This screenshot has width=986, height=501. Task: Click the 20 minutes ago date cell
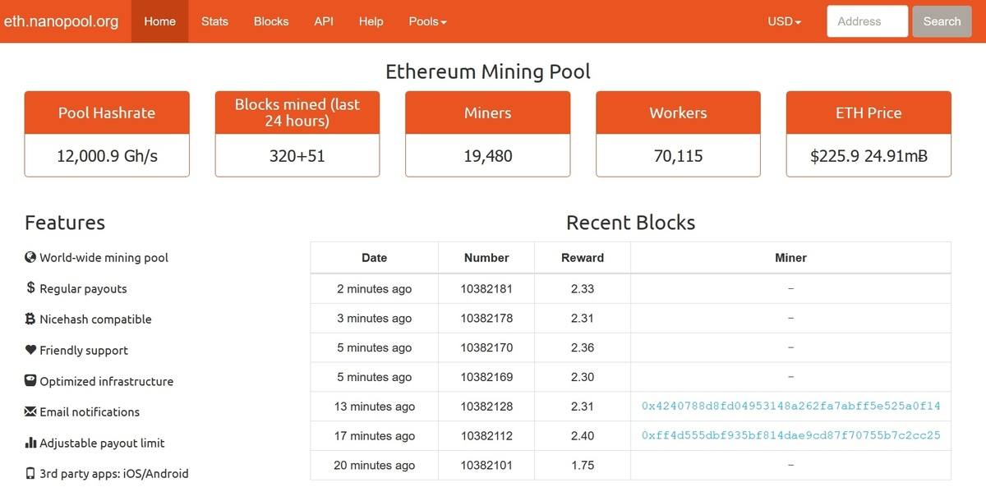point(374,465)
